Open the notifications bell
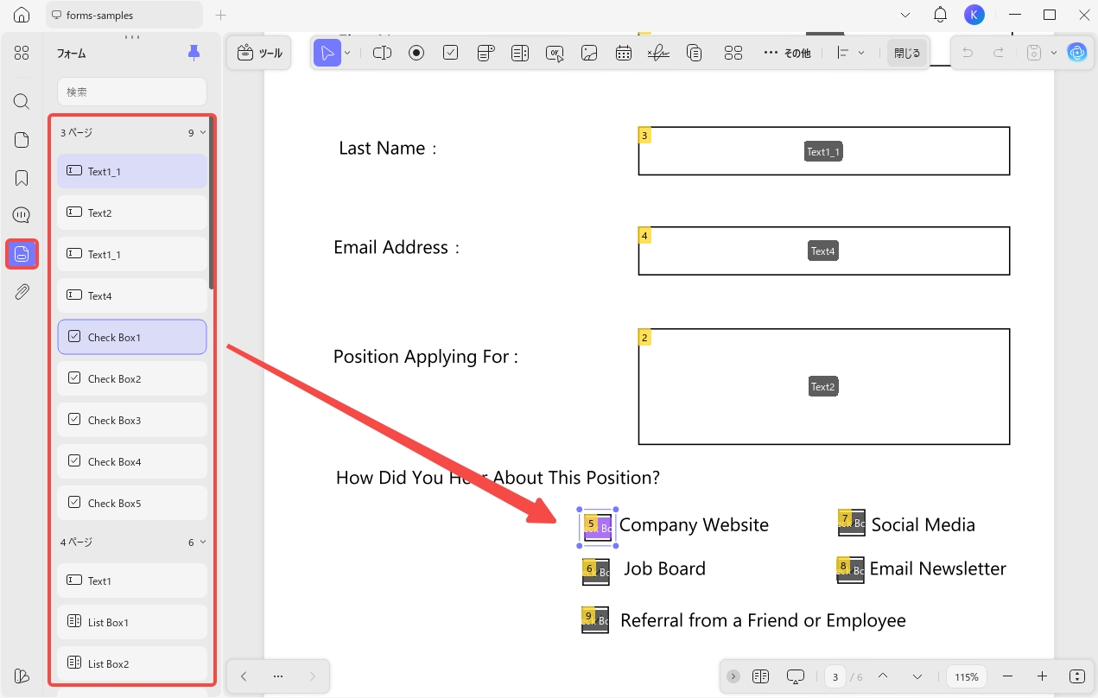The width and height of the screenshot is (1098, 698). pyautogui.click(x=941, y=15)
